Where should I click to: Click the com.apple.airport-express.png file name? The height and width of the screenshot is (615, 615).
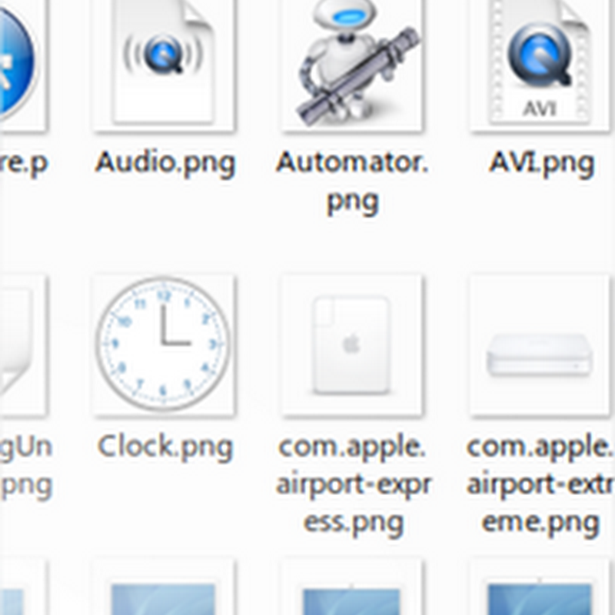point(353,485)
